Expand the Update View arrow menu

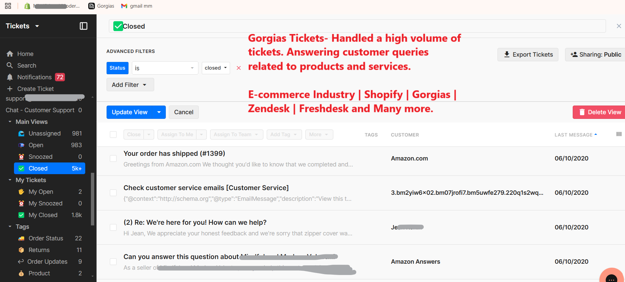(x=159, y=112)
